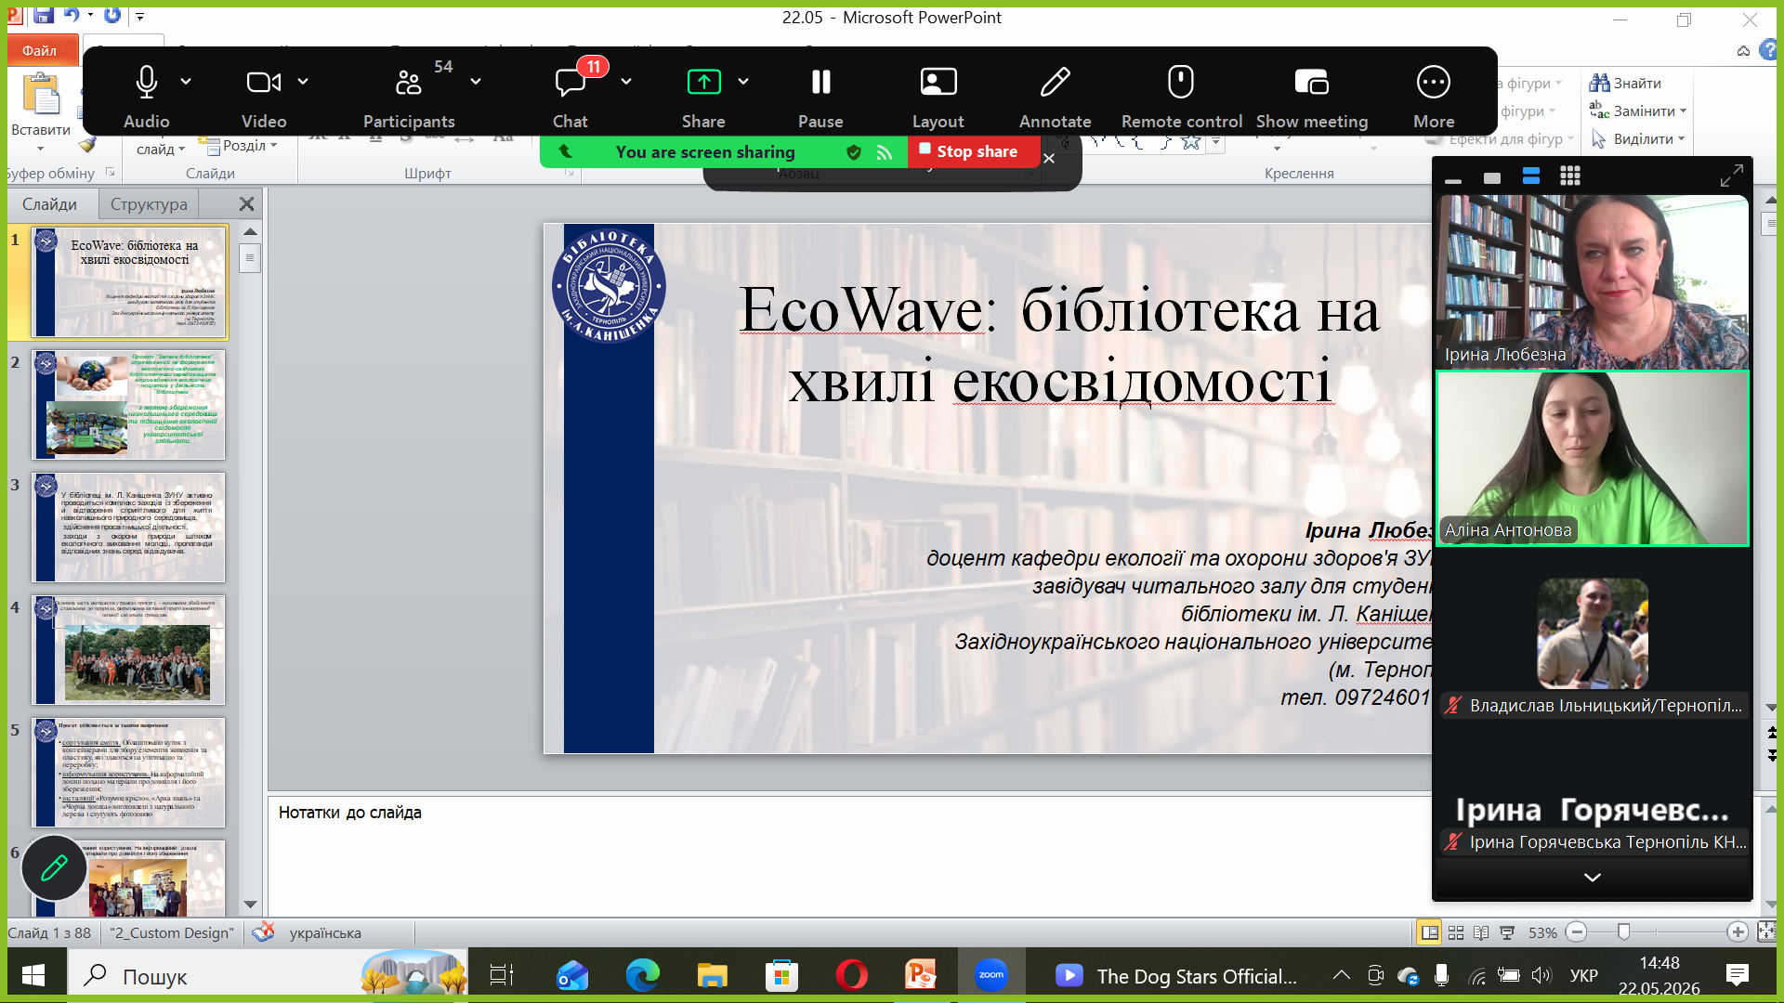The image size is (1784, 1003).
Task: Open the More options menu
Action: [1434, 83]
